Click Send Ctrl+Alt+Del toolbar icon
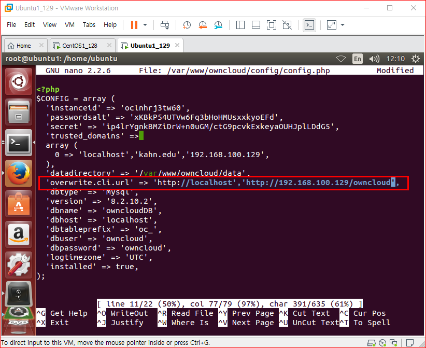Image resolution: width=426 pixels, height=348 pixels. click(165, 25)
